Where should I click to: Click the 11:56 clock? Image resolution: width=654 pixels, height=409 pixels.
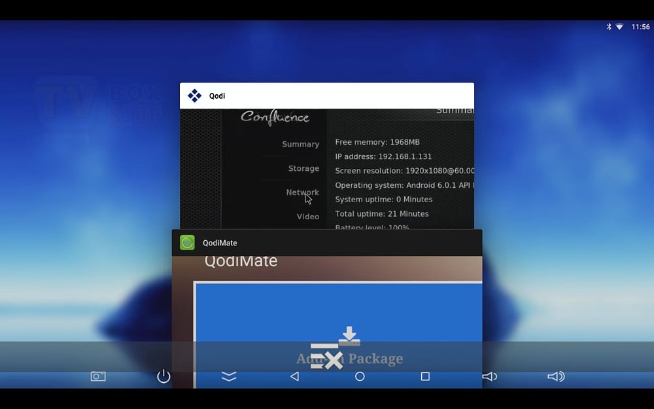(x=640, y=27)
